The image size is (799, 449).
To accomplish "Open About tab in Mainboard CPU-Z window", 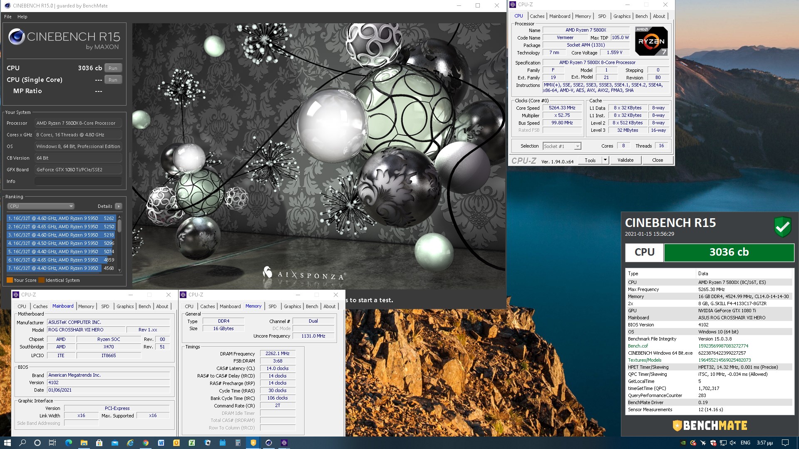I will 162,306.
